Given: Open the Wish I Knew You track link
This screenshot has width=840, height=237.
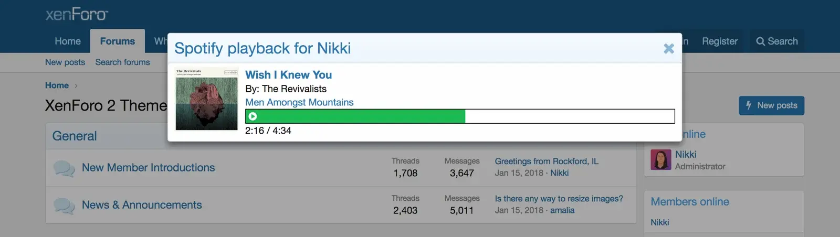Looking at the screenshot, I should click(x=288, y=75).
